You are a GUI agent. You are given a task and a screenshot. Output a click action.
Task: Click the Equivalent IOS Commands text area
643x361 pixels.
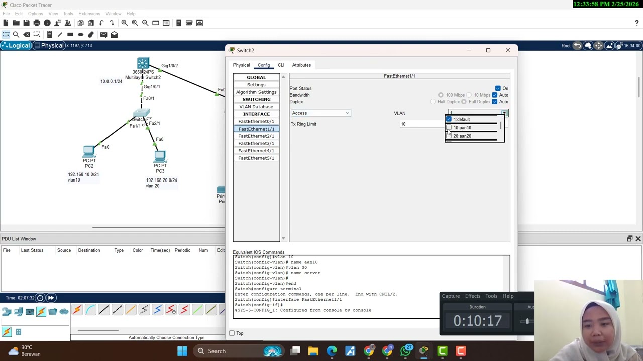click(x=372, y=287)
